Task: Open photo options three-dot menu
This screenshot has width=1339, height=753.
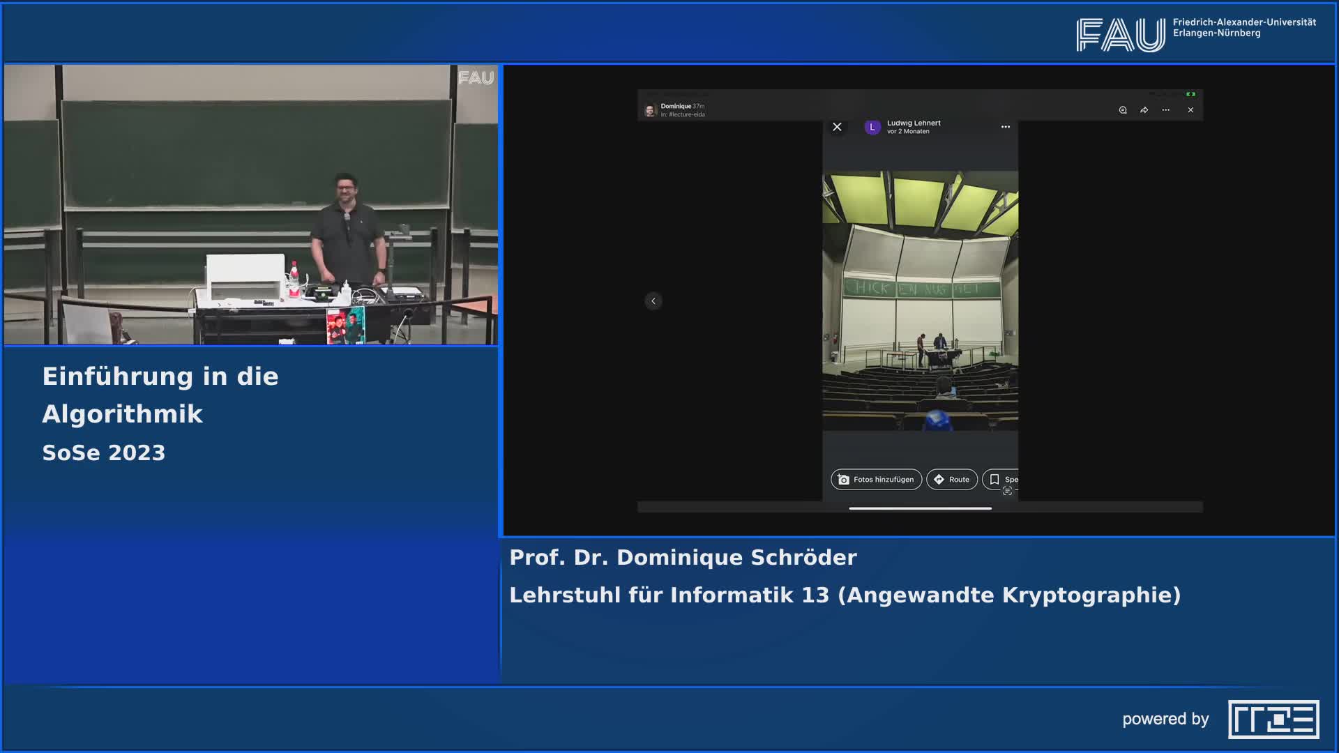Action: (1006, 127)
